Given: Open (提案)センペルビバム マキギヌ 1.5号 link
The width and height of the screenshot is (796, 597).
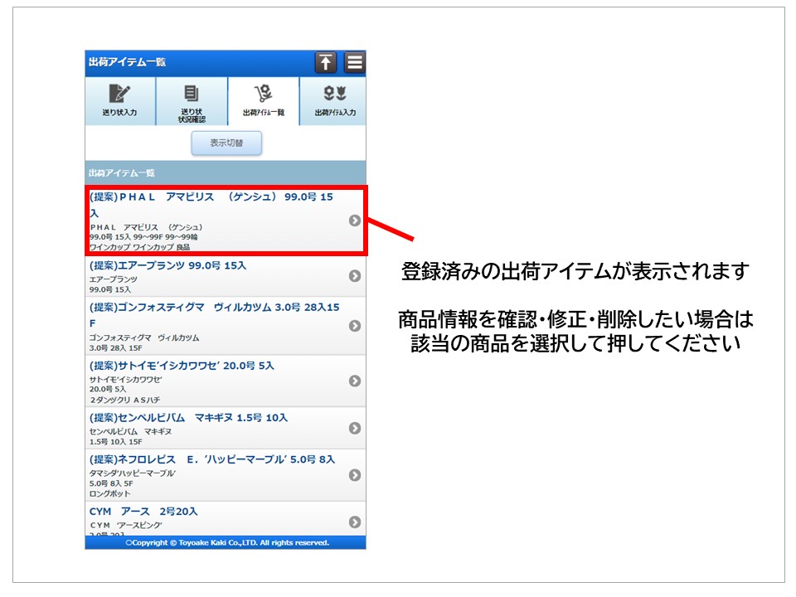Looking at the screenshot, I should tap(188, 418).
